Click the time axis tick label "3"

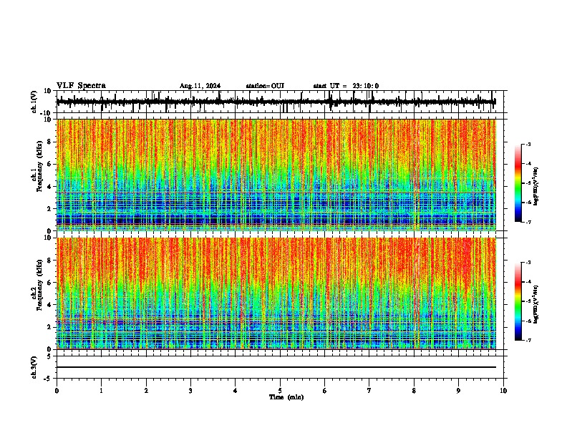(x=190, y=391)
